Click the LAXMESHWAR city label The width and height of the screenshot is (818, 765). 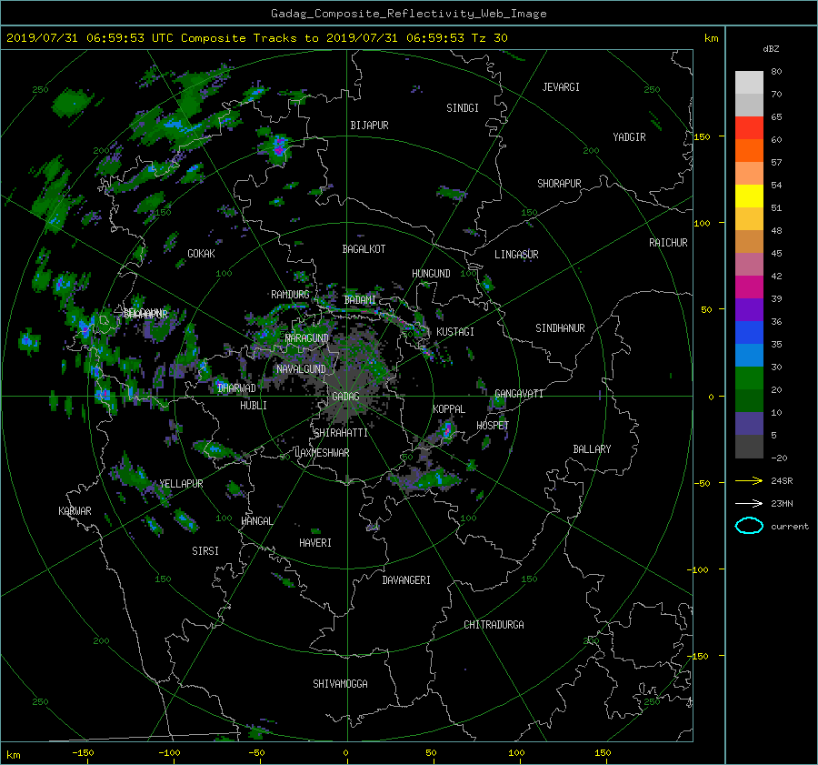point(322,453)
